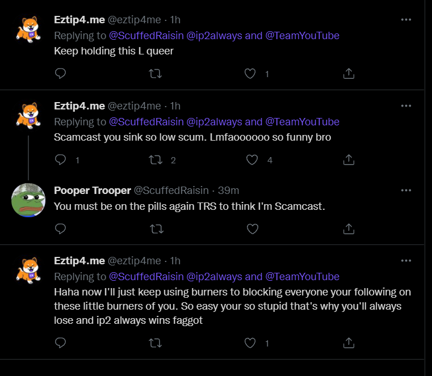Like the Pooper Trooper tweet
The width and height of the screenshot is (432, 376).
(253, 229)
